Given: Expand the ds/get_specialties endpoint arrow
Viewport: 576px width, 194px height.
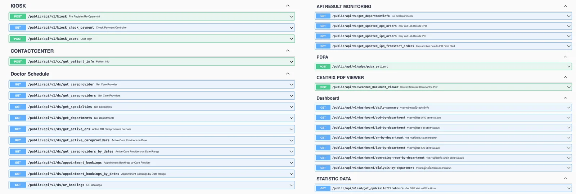Looking at the screenshot, I should pyautogui.click(x=291, y=107).
